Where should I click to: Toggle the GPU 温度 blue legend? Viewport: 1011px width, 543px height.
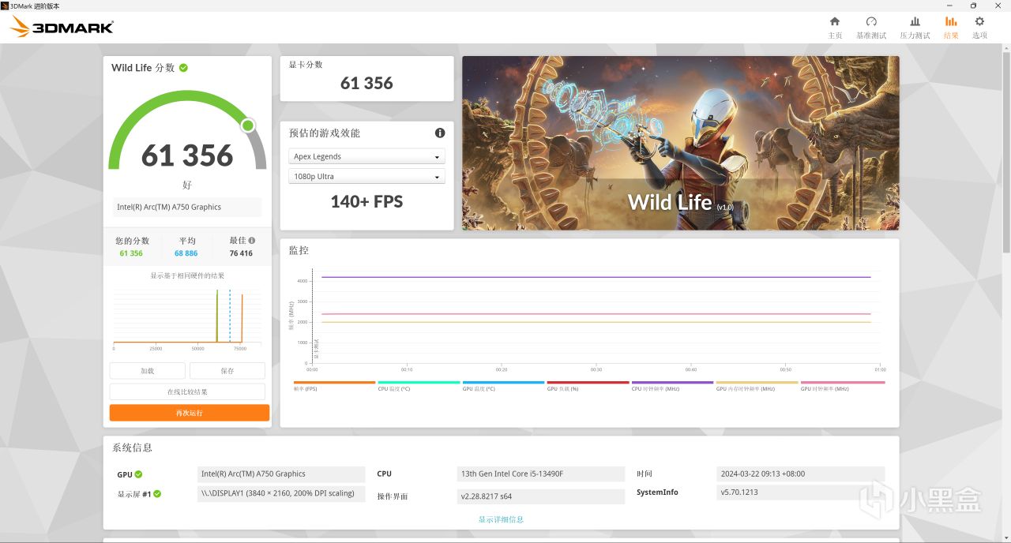503,386
